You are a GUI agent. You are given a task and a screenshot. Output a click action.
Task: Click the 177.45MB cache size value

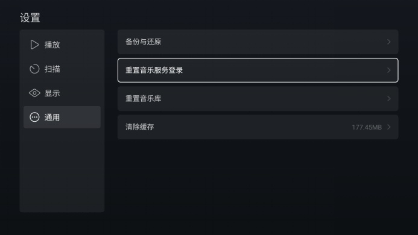click(367, 127)
